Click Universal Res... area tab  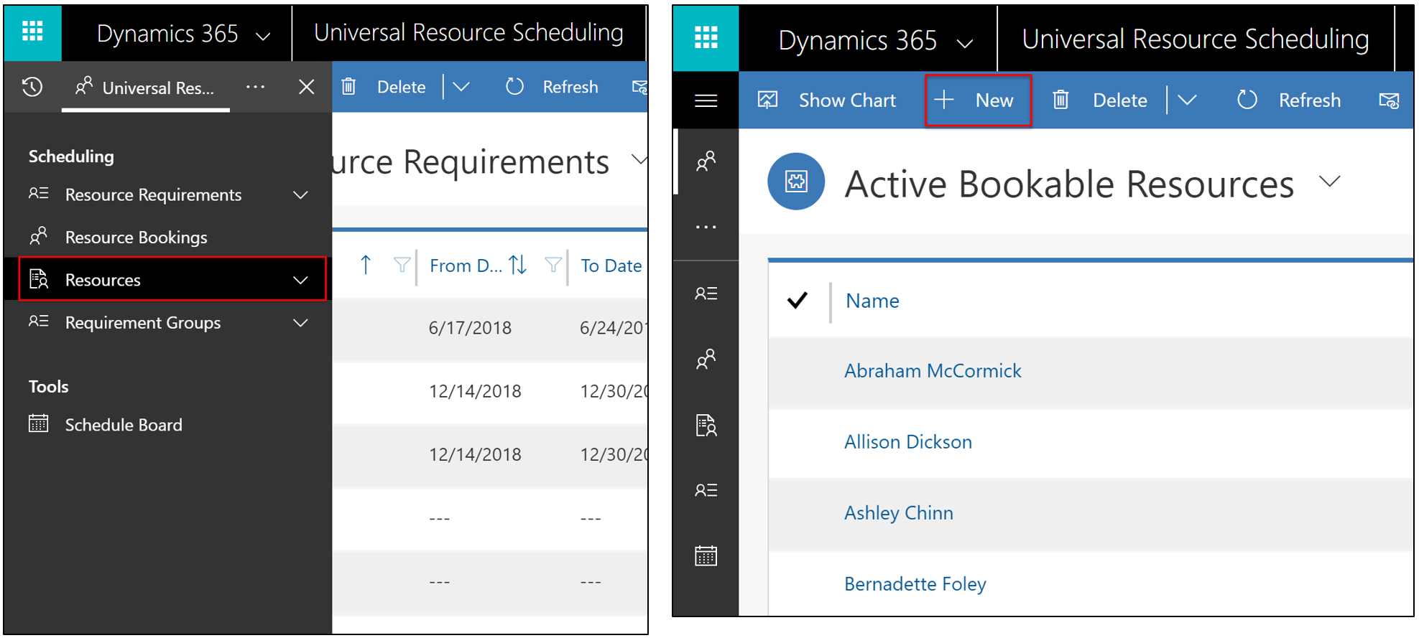coord(146,88)
